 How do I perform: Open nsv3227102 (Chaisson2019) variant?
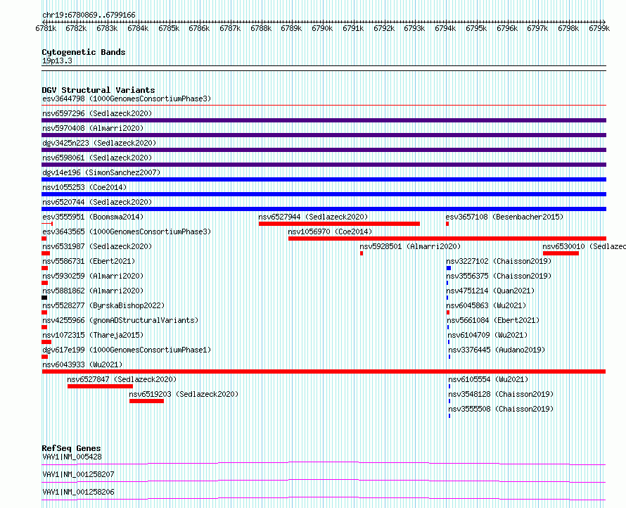499,261
